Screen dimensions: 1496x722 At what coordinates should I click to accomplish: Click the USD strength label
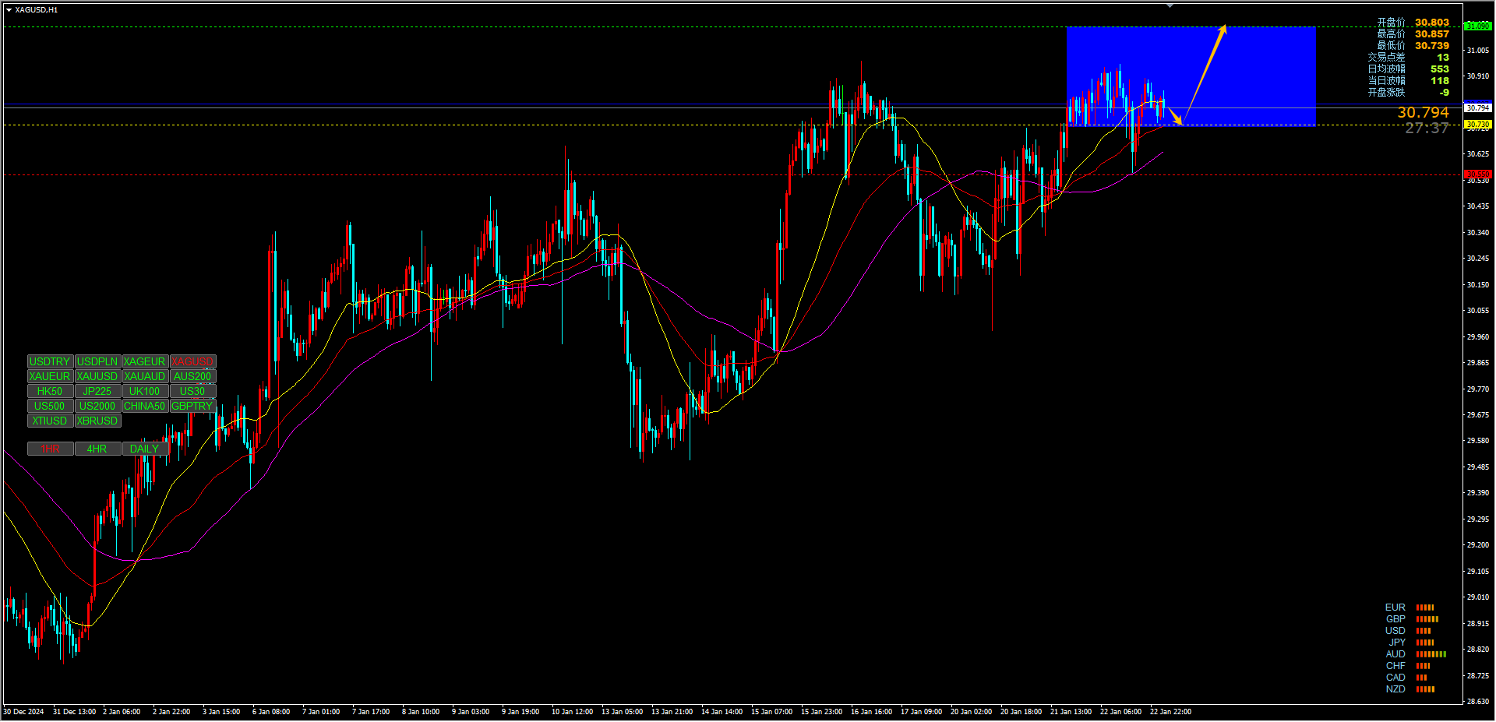1395,631
